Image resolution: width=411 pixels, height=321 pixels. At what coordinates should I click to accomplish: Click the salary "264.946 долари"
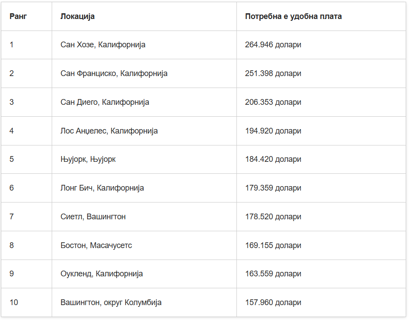pyautogui.click(x=273, y=45)
